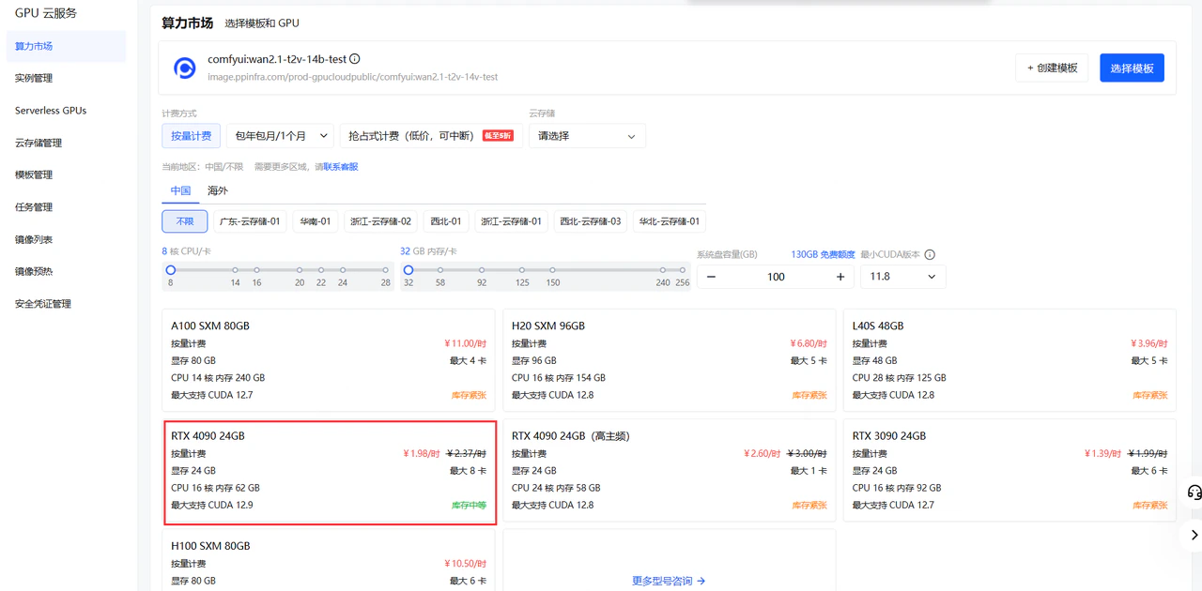The width and height of the screenshot is (1202, 591).
Task: Select the 不限 region filter
Action: click(x=184, y=221)
